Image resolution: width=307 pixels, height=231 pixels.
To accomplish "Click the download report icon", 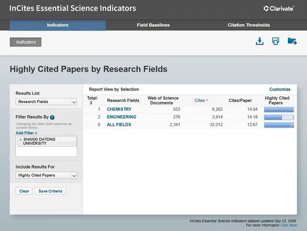I will pos(260,41).
